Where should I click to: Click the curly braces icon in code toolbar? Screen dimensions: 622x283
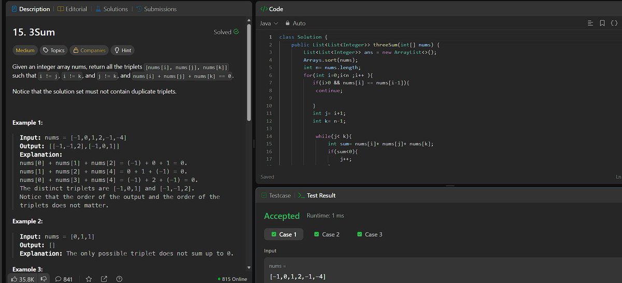coord(614,23)
